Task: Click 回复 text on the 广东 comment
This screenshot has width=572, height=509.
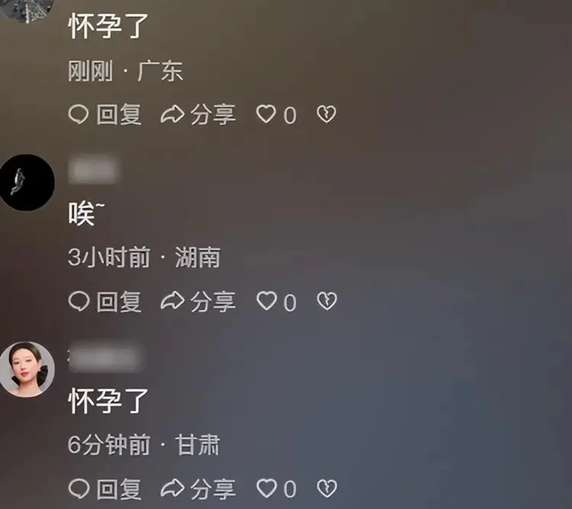Action: coord(119,114)
